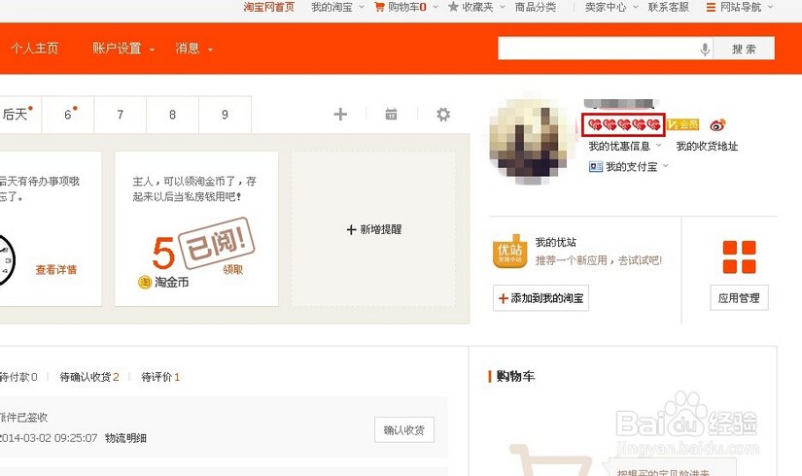The width and height of the screenshot is (802, 476).
Task: Open the calendar icon
Action: tap(392, 114)
